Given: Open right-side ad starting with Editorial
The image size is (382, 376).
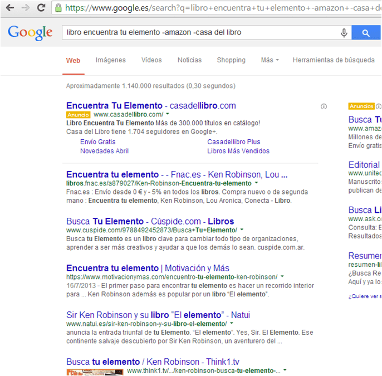Looking at the screenshot, I should point(365,165).
